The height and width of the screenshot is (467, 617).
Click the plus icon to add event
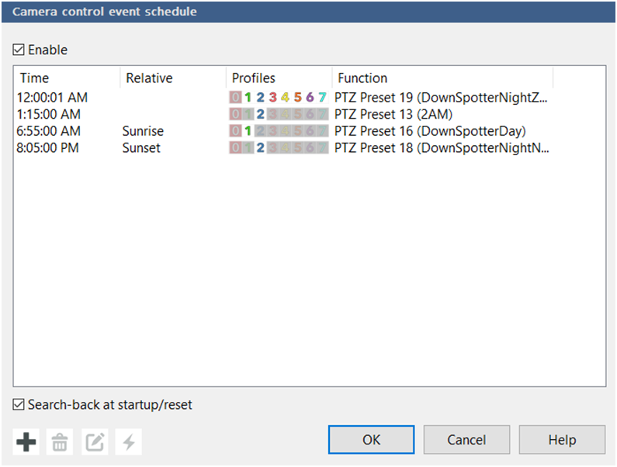[x=26, y=443]
